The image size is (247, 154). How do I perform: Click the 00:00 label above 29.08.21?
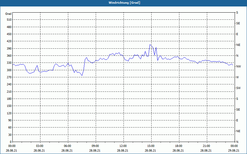pos(234,146)
